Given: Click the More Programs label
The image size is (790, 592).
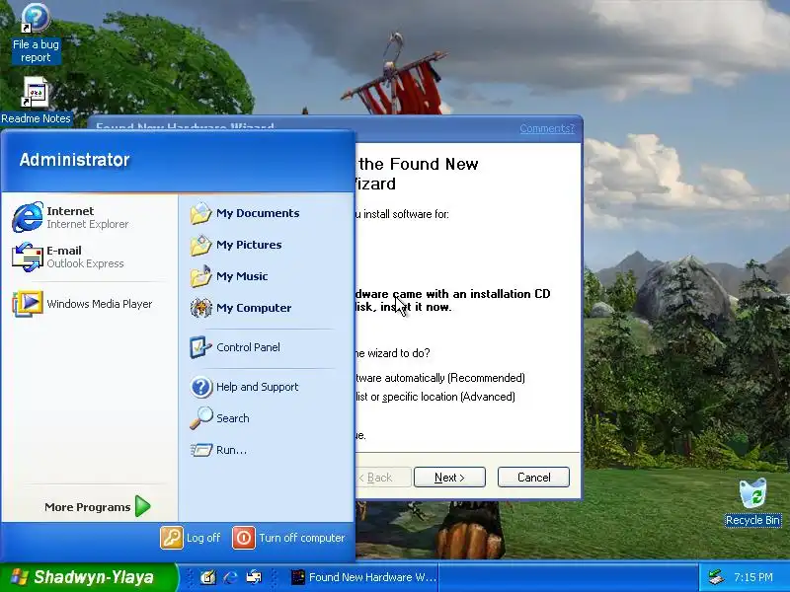Looking at the screenshot, I should 87,507.
